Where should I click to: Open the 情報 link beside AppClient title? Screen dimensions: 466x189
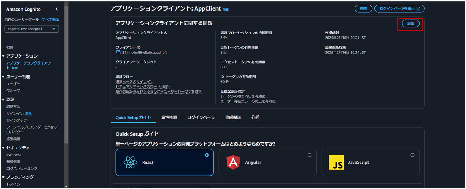pyautogui.click(x=226, y=9)
